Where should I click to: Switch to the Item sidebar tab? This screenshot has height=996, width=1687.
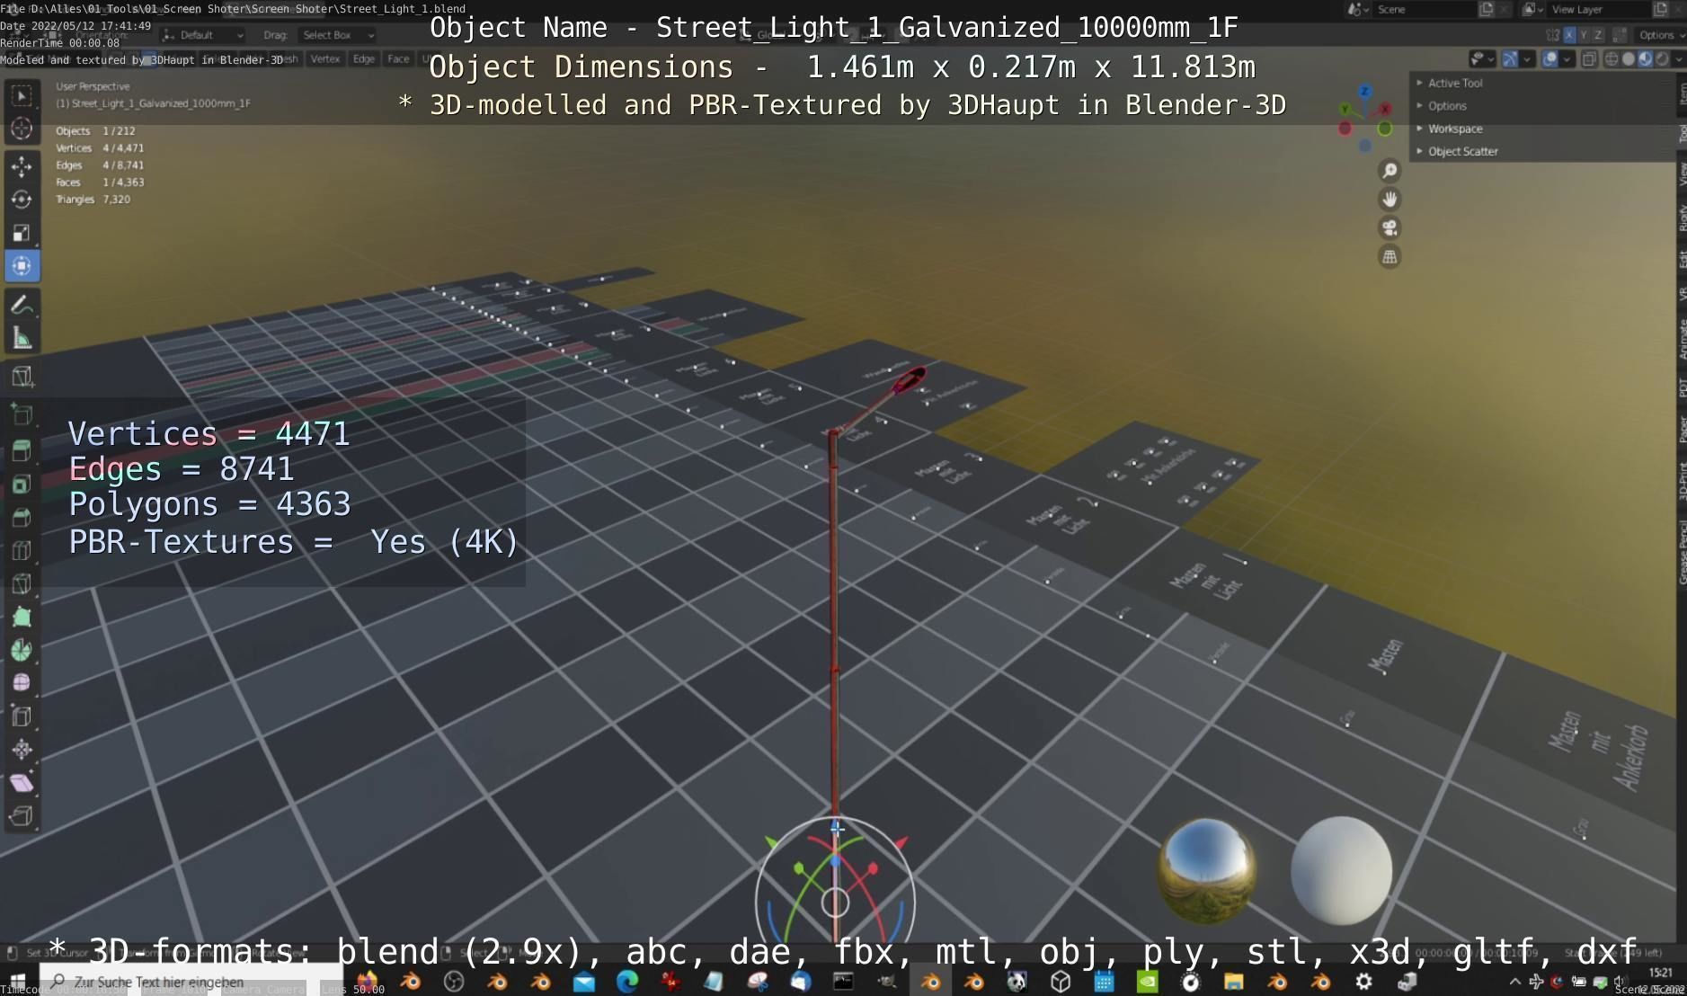coord(1681,93)
